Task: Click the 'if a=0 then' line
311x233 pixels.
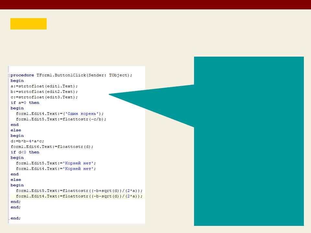Action: point(25,103)
